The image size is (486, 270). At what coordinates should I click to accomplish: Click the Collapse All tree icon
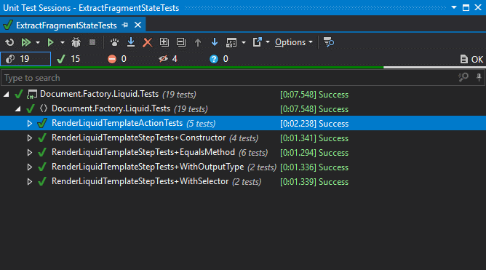tap(181, 42)
